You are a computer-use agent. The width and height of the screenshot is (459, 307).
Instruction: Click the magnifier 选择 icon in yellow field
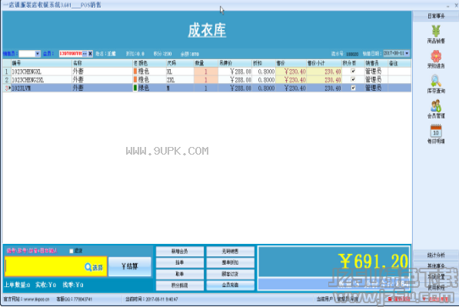click(88, 267)
